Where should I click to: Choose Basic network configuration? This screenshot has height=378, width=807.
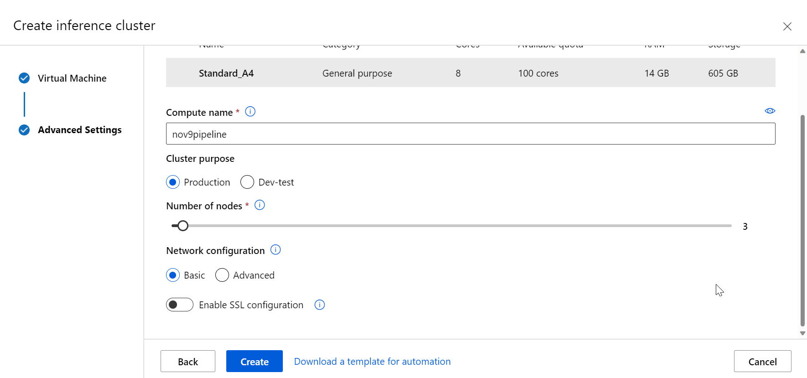[x=173, y=275]
